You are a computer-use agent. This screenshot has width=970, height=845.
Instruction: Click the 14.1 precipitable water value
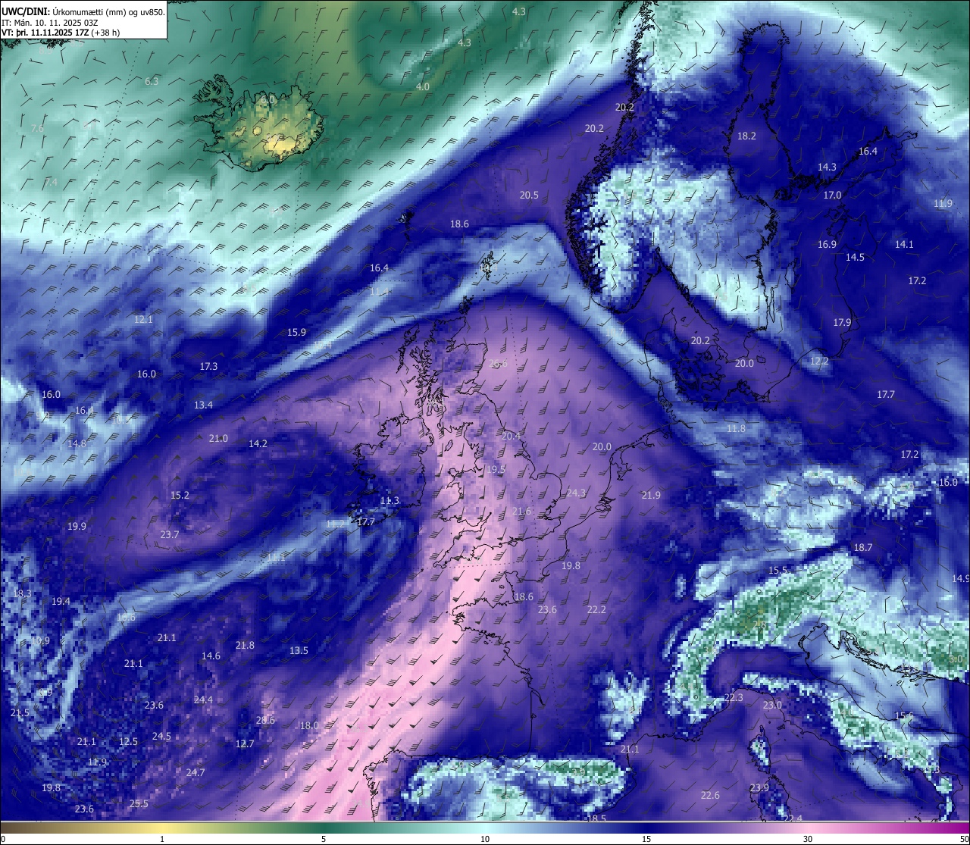click(904, 245)
